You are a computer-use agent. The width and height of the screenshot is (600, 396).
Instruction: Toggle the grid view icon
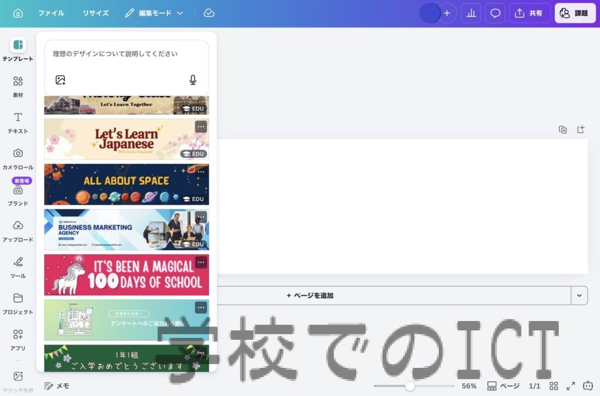pos(553,386)
